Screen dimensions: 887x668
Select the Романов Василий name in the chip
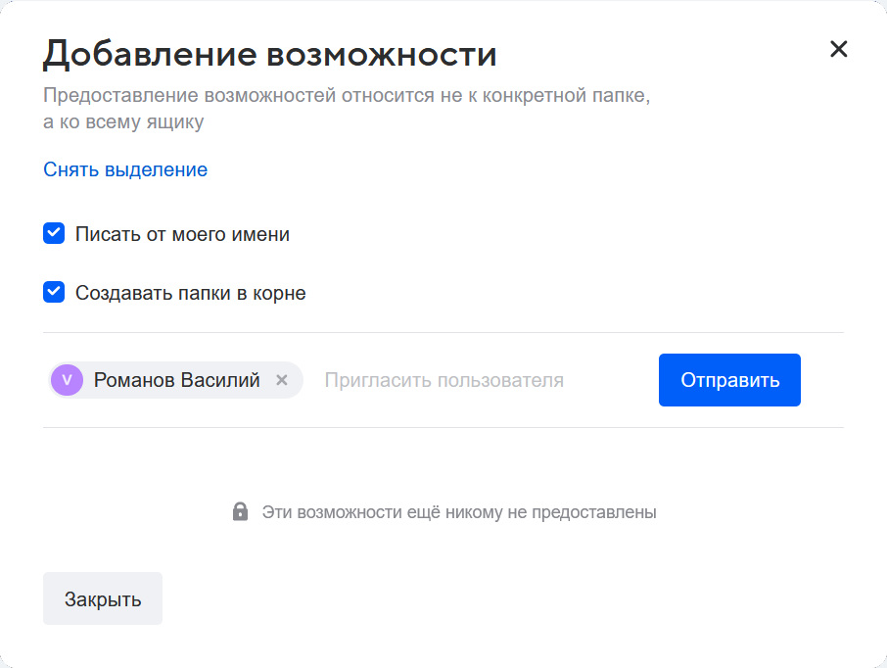[177, 380]
